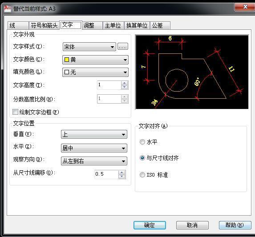Switch to the 符号和箭头 tab

click(44, 25)
